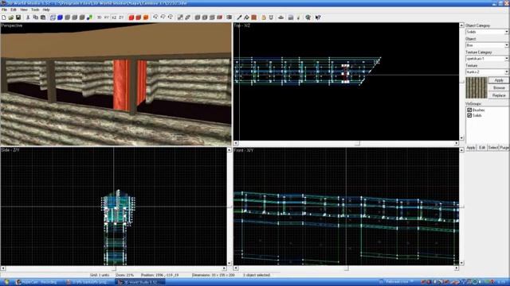
Task: Click the Dimensions status bar entry
Action: tap(213, 275)
